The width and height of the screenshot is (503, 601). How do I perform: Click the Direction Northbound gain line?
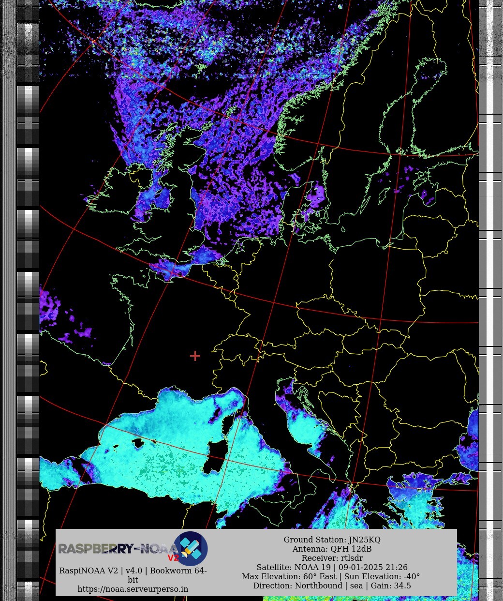coord(332,586)
